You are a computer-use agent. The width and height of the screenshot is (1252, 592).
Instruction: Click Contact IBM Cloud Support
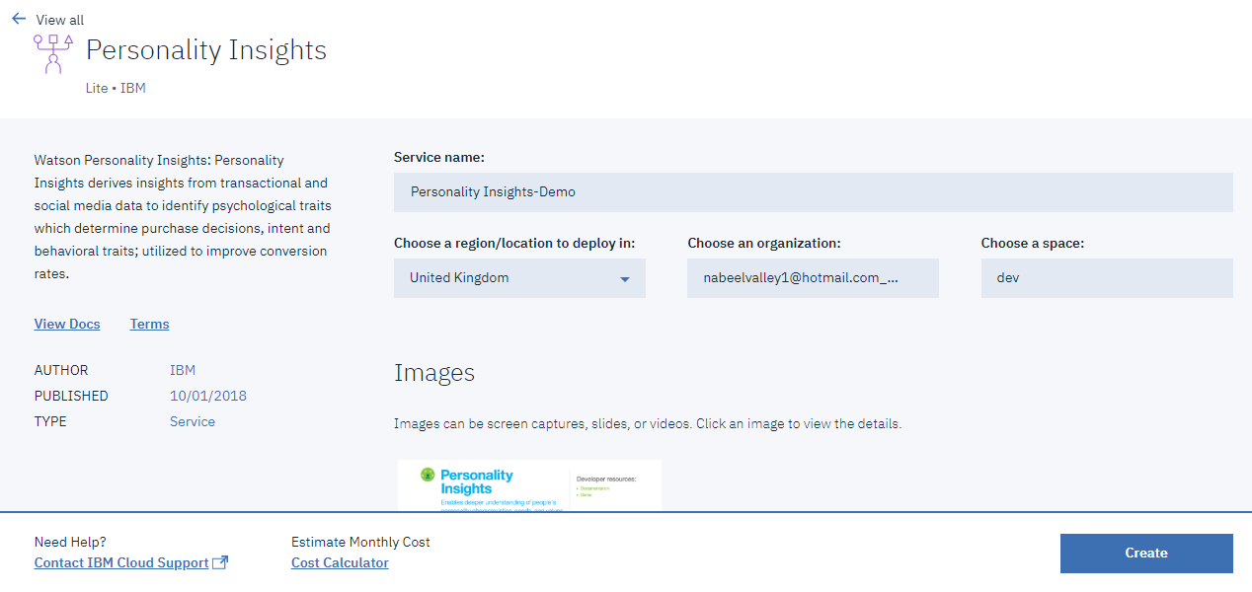pyautogui.click(x=122, y=562)
